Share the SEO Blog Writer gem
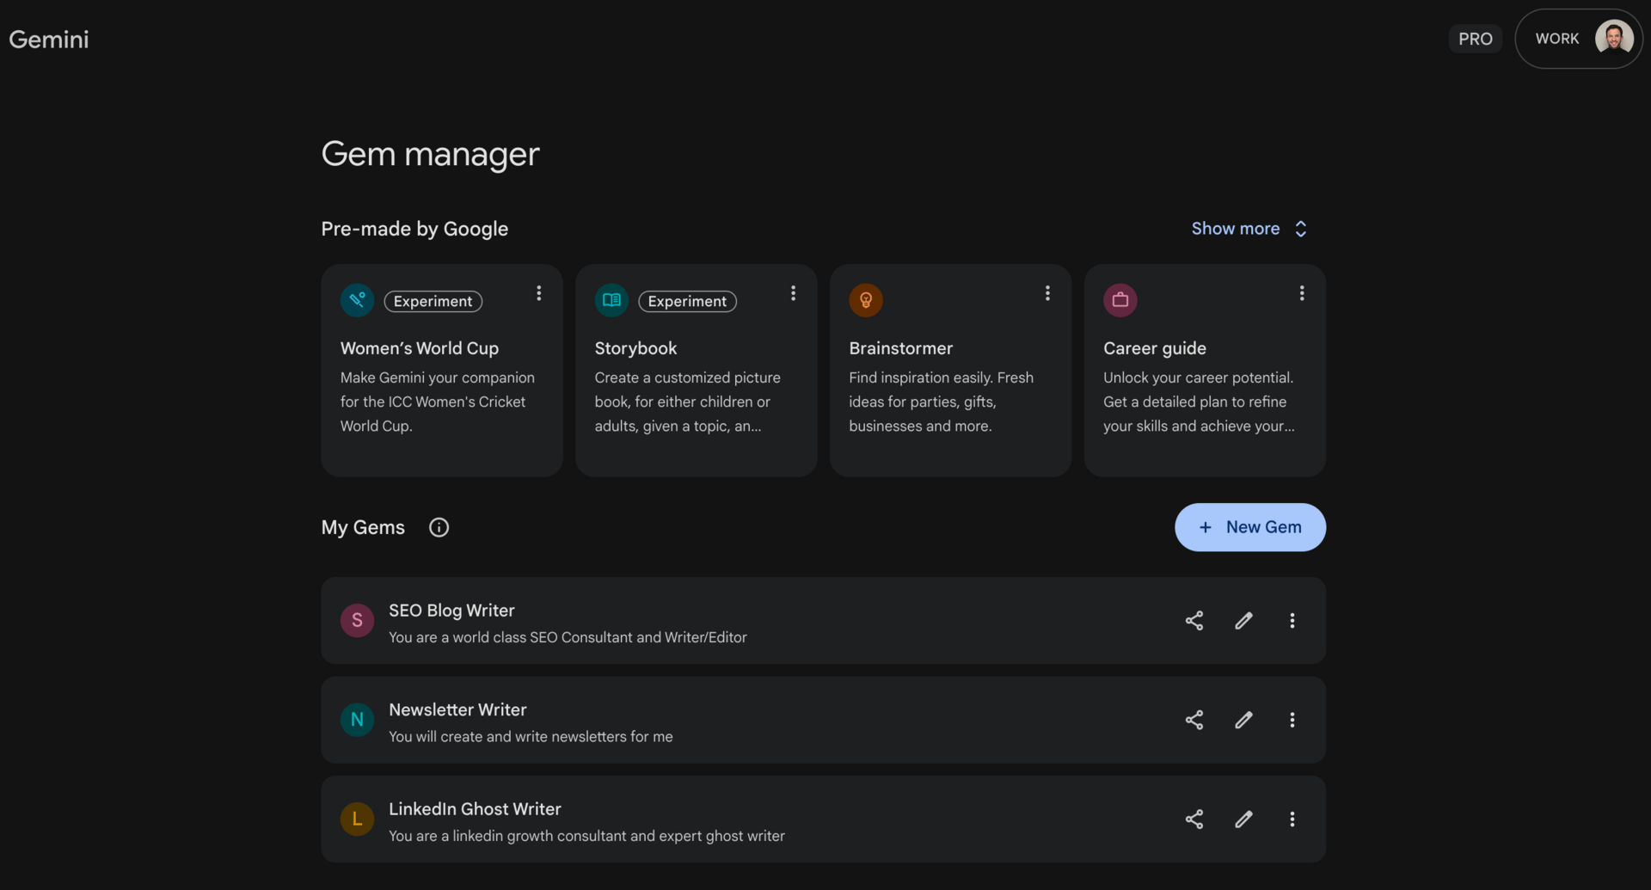Viewport: 1651px width, 890px height. tap(1194, 621)
